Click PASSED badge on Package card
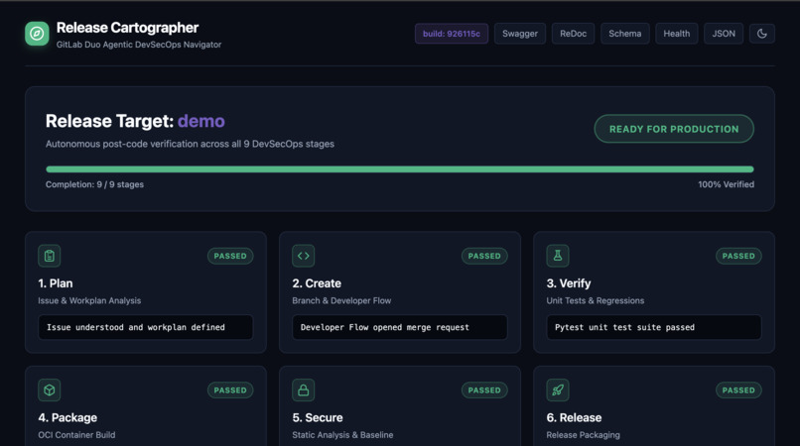800x446 pixels. pyautogui.click(x=230, y=390)
